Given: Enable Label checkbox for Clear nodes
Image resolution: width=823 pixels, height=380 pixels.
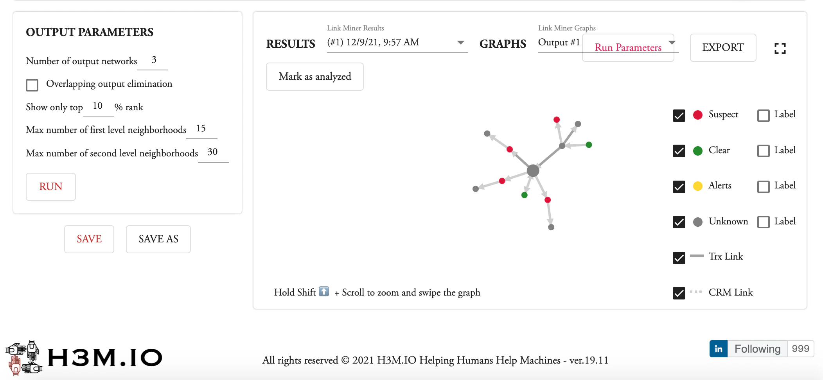Looking at the screenshot, I should [763, 151].
